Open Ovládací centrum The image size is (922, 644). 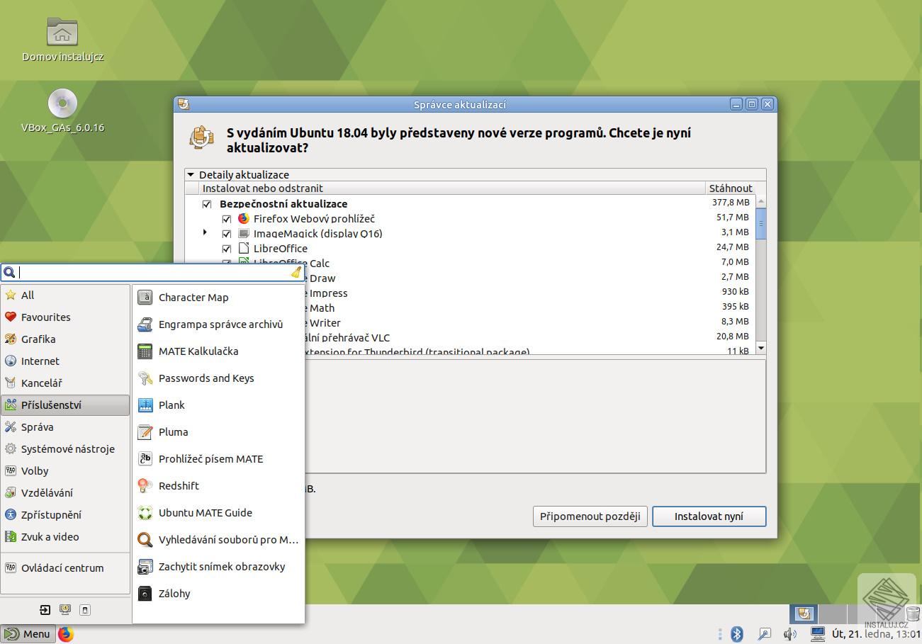65,568
